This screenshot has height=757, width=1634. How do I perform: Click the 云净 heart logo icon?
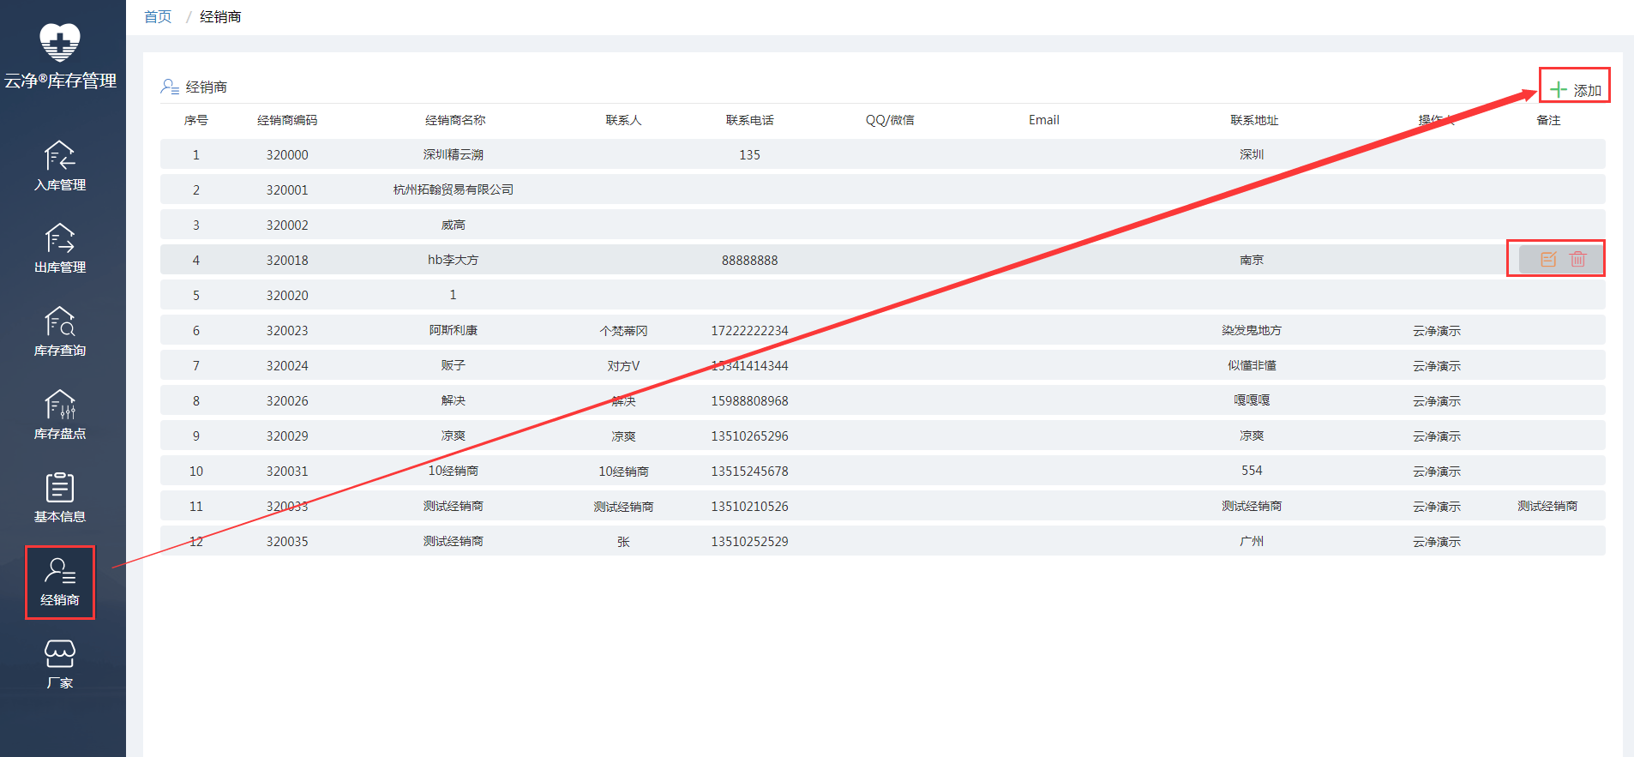(x=60, y=42)
